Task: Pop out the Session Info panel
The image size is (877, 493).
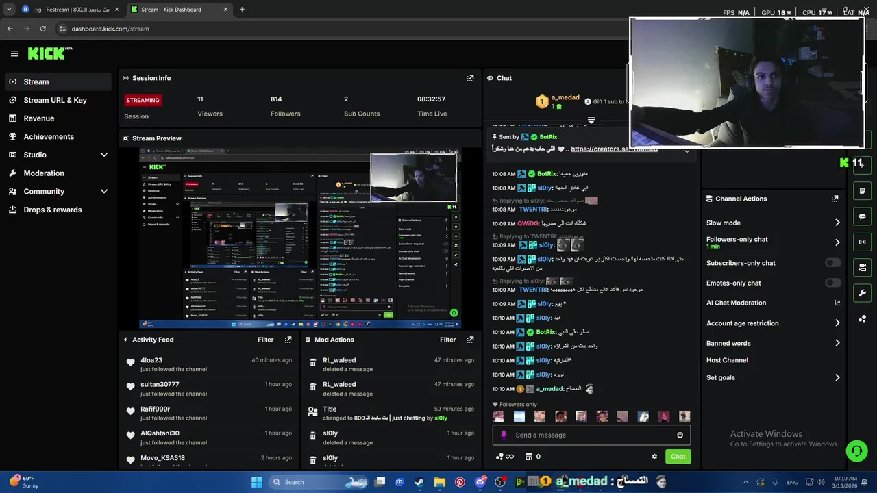Action: point(470,78)
